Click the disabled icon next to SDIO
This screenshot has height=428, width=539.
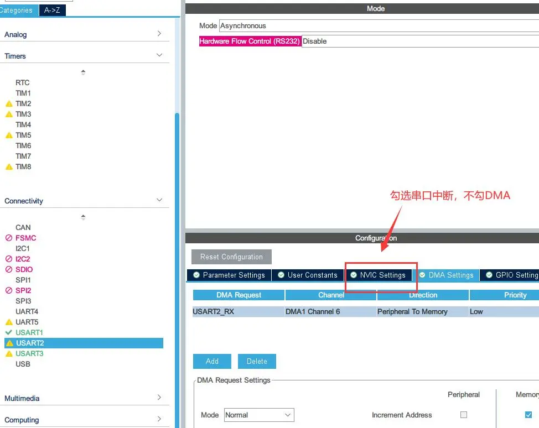point(9,270)
